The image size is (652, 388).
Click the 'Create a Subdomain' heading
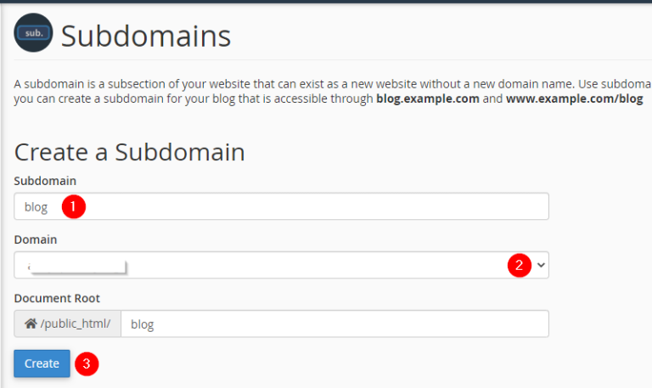point(130,152)
